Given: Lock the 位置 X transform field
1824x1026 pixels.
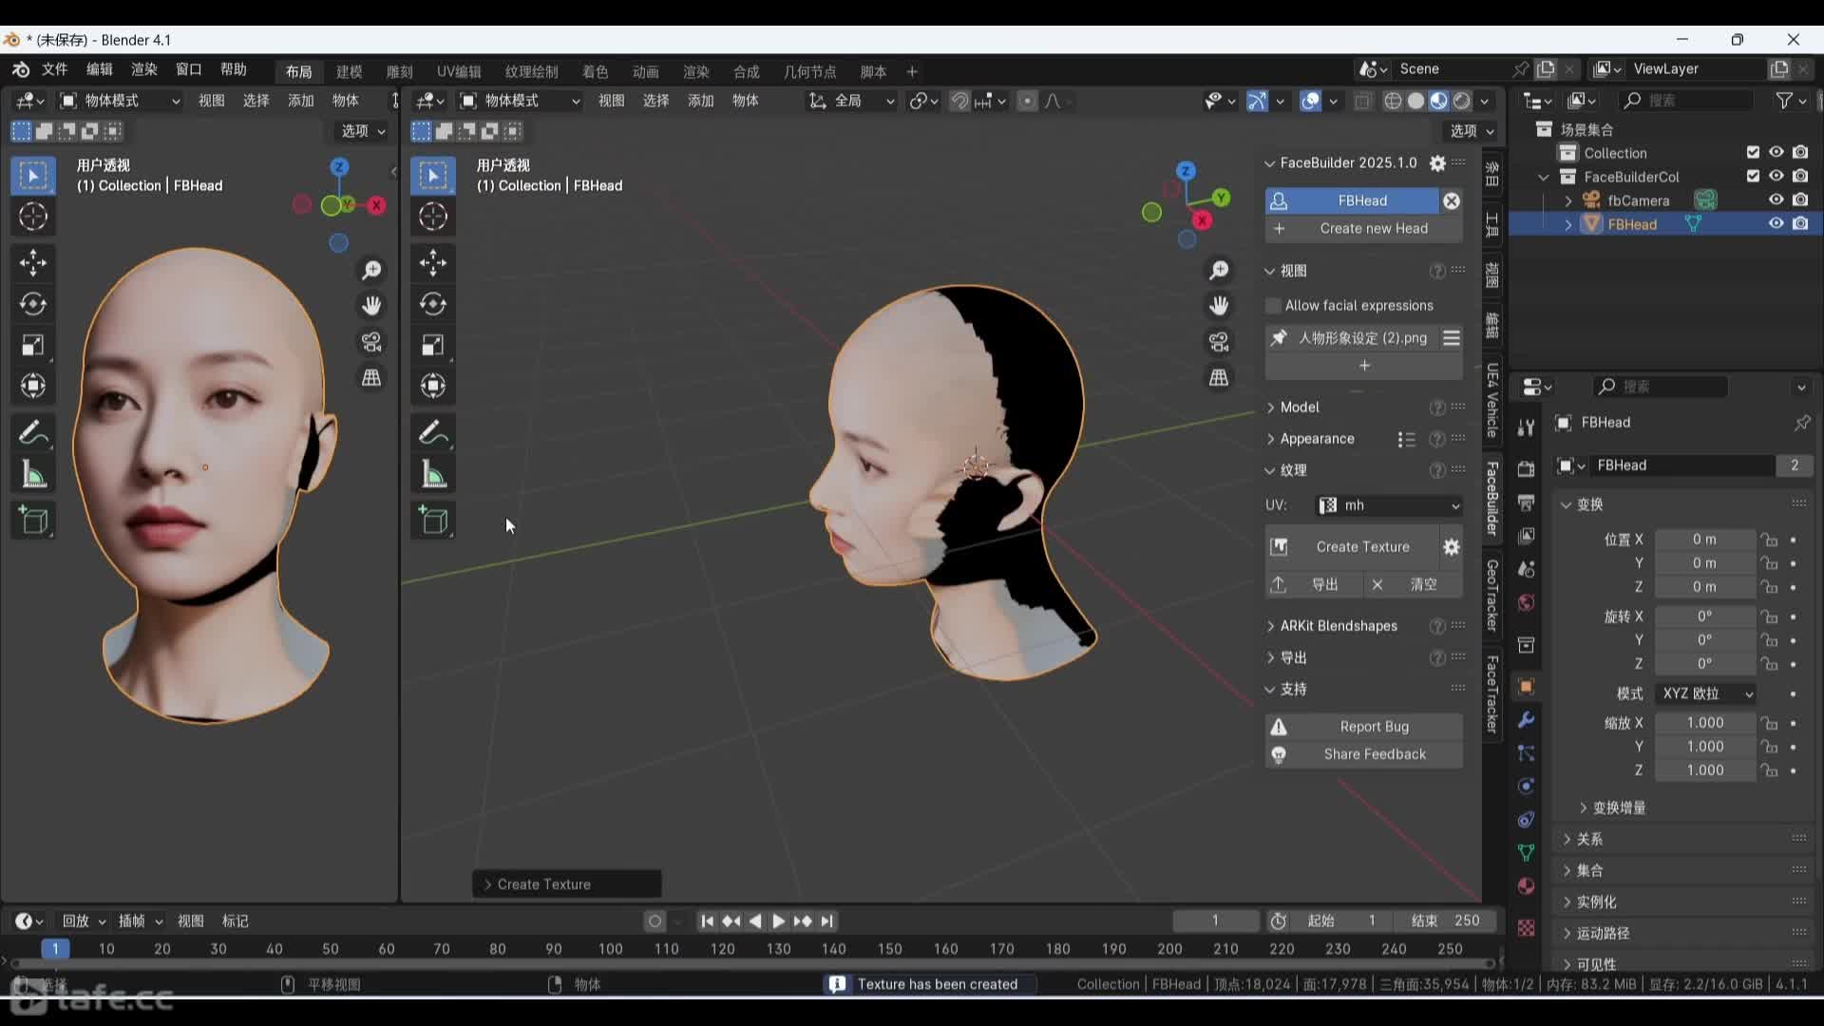Looking at the screenshot, I should [1769, 540].
